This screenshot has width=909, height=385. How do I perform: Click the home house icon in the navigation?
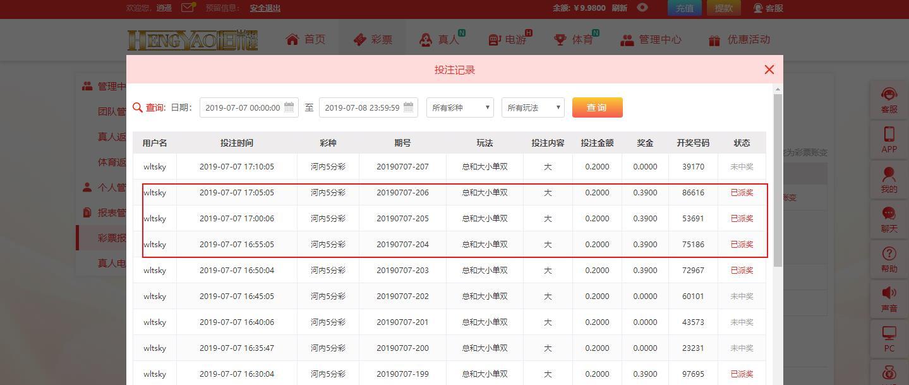[292, 39]
